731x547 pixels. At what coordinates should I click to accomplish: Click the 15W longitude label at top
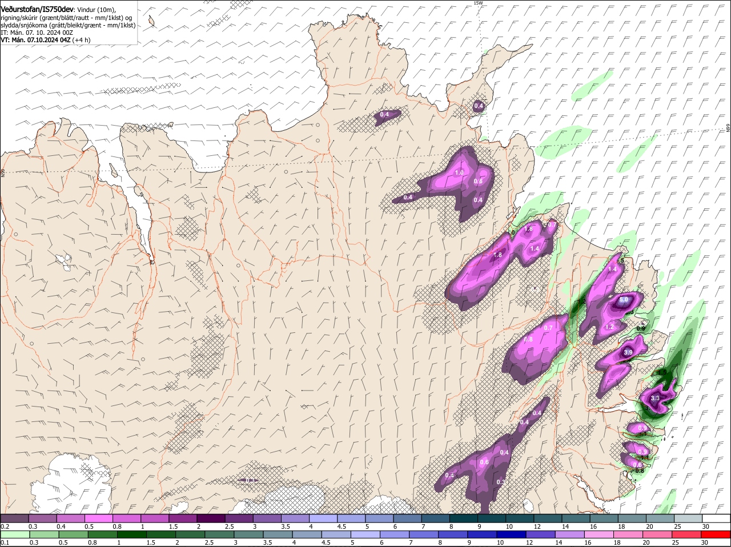(478, 3)
